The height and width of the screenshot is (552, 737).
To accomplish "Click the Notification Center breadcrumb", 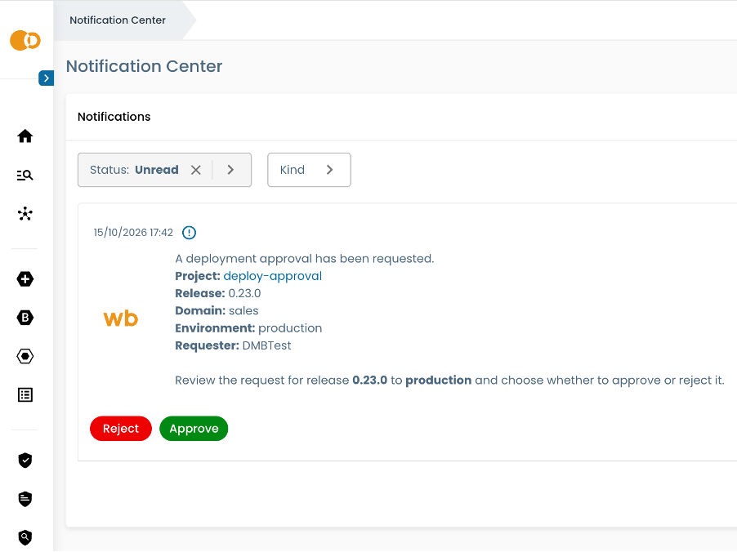I will tap(118, 20).
